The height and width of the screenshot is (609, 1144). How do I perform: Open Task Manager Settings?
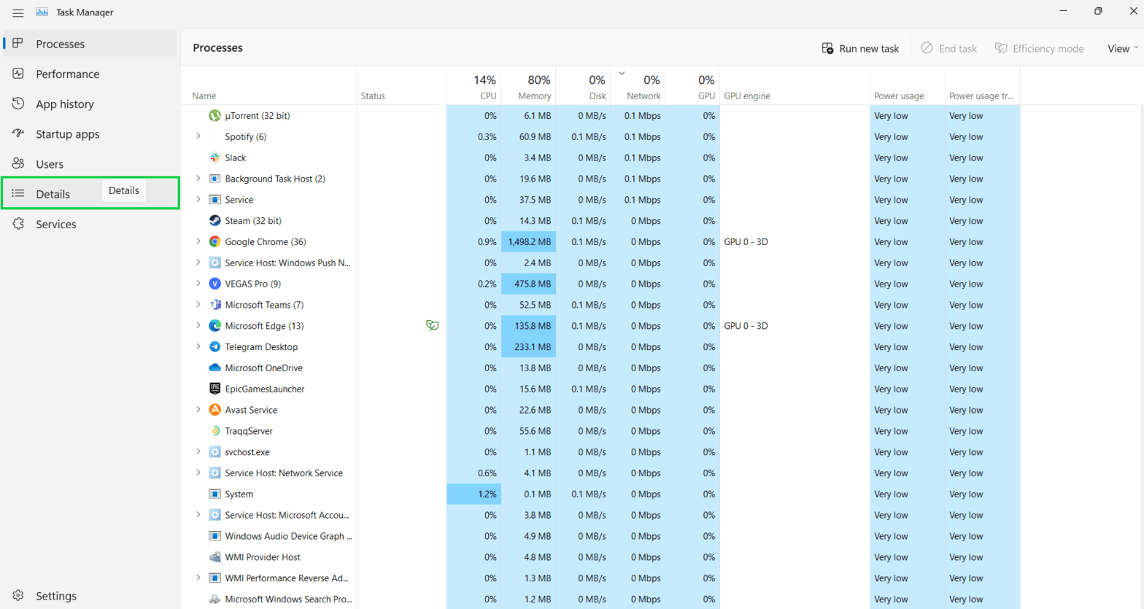click(55, 596)
